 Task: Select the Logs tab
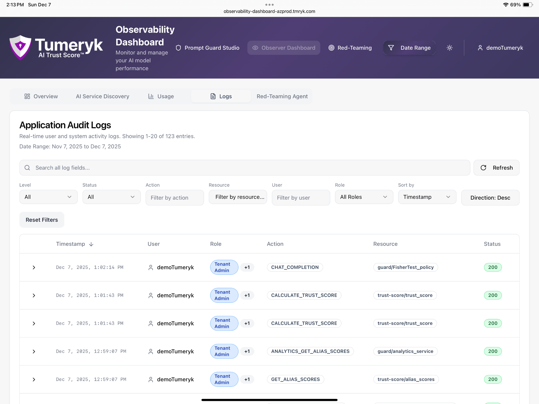pyautogui.click(x=221, y=96)
